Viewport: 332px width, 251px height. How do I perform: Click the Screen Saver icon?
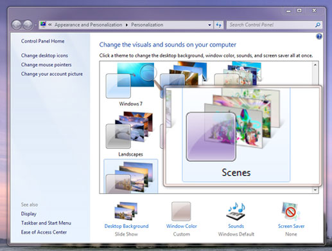click(x=291, y=211)
